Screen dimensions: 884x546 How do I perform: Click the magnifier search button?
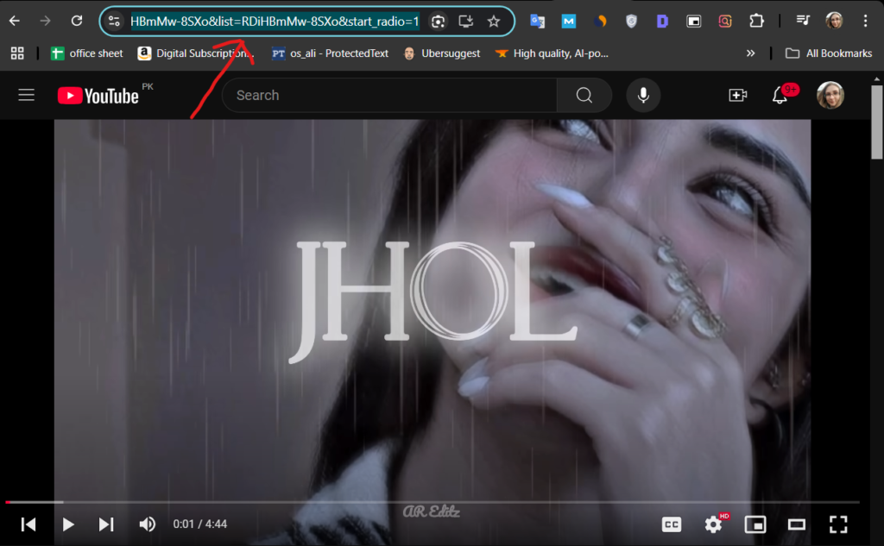pos(584,95)
